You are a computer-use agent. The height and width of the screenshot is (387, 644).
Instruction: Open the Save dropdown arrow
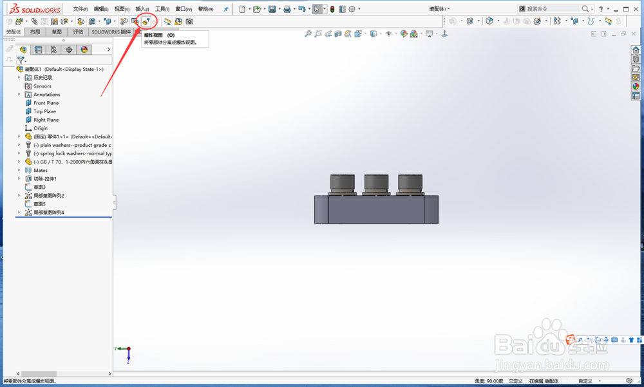point(279,9)
